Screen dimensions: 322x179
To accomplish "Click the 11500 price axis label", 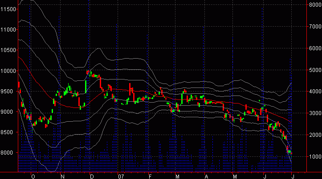I will [x=8, y=9].
